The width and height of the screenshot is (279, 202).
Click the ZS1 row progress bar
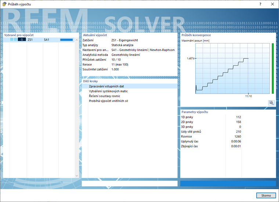point(66,40)
